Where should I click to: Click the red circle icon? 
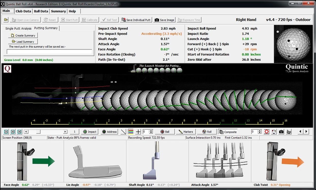(267, 132)
